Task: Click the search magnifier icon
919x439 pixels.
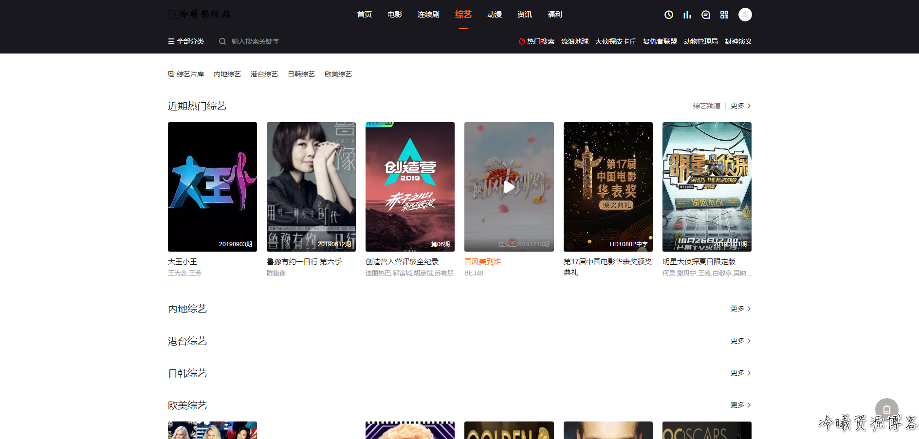Action: tap(222, 41)
